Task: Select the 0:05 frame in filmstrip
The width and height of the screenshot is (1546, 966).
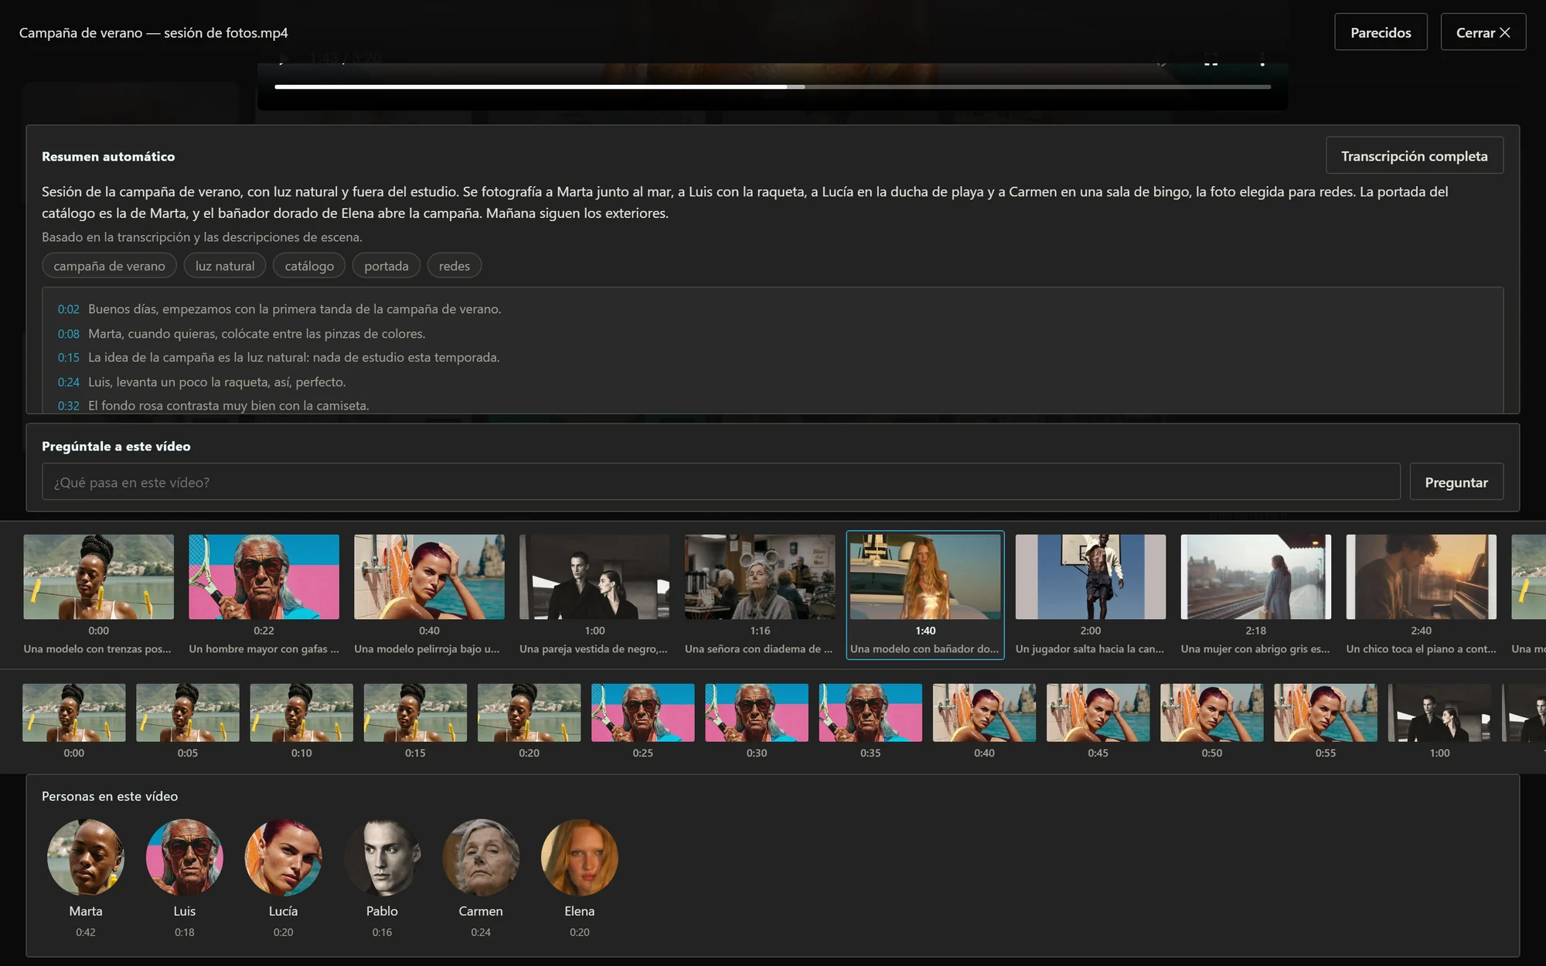Action: click(x=188, y=720)
